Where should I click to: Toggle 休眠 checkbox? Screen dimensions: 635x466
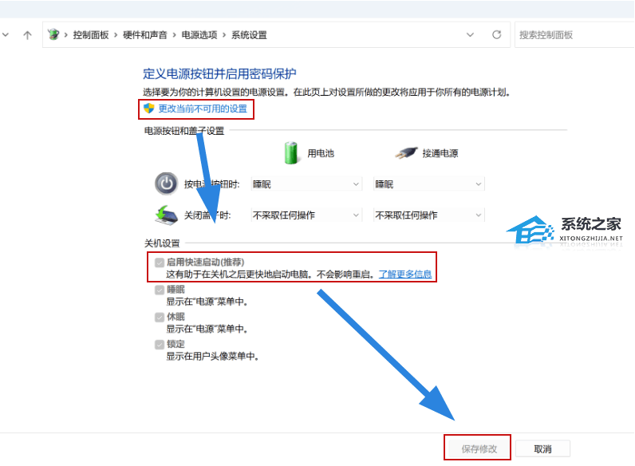[160, 317]
